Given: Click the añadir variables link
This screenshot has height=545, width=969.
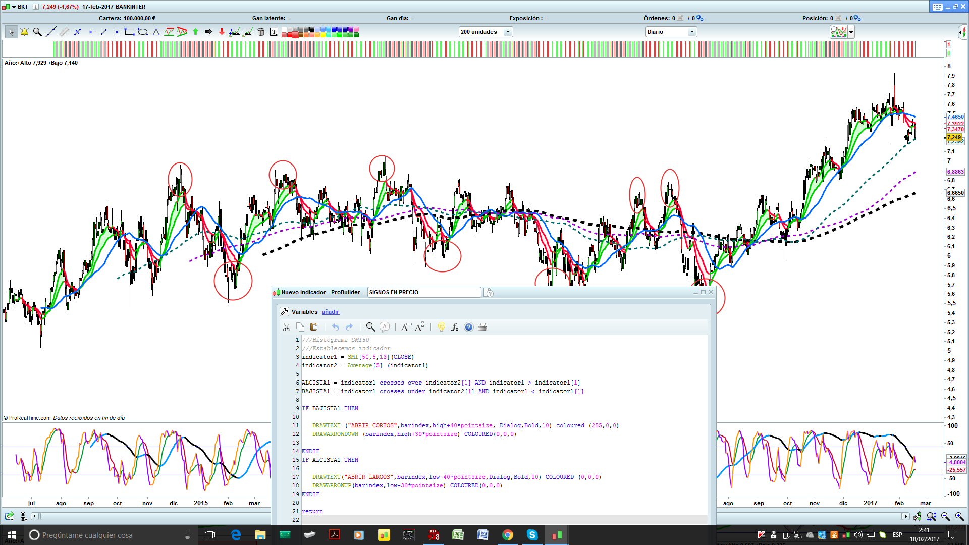Looking at the screenshot, I should point(331,312).
